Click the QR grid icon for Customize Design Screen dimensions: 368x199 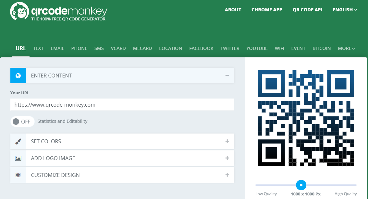pyautogui.click(x=18, y=175)
